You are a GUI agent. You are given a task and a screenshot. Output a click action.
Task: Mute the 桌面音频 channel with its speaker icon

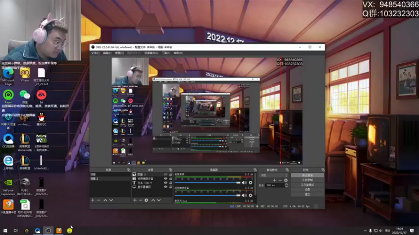pos(244,183)
